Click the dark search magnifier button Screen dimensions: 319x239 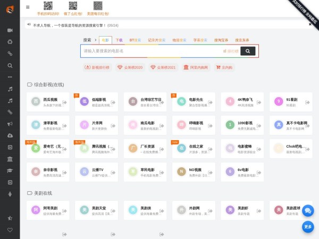[248, 51]
